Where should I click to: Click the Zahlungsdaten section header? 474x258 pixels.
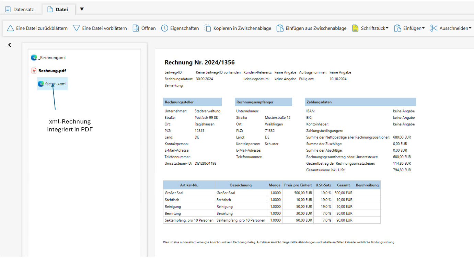tap(360, 102)
